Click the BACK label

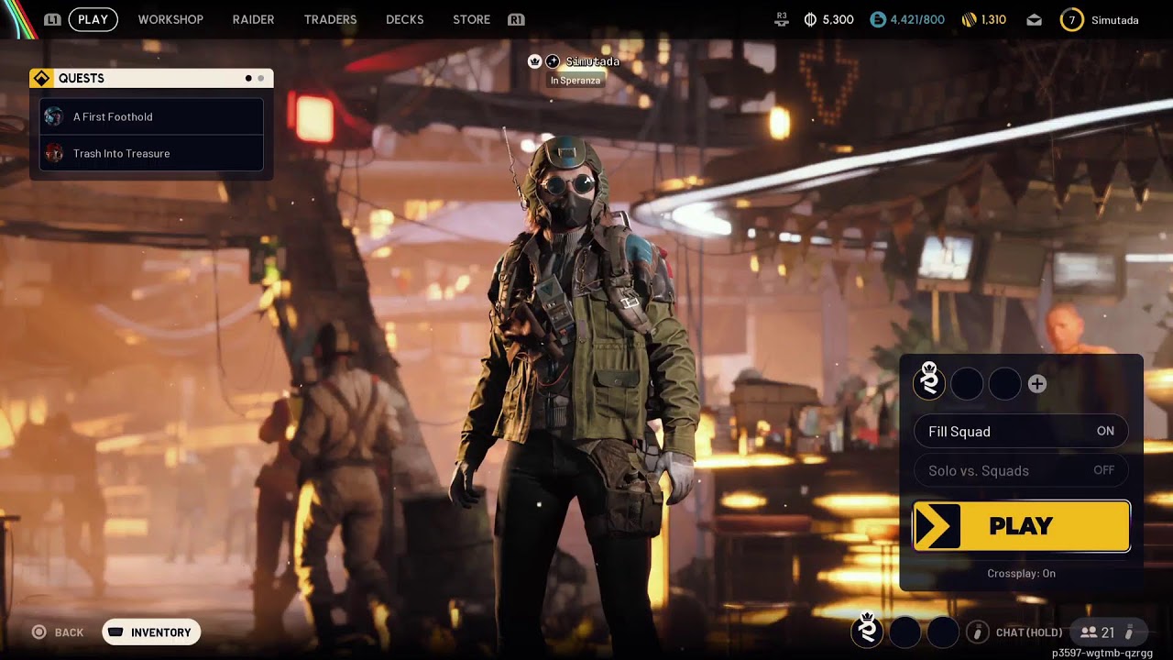(x=69, y=632)
